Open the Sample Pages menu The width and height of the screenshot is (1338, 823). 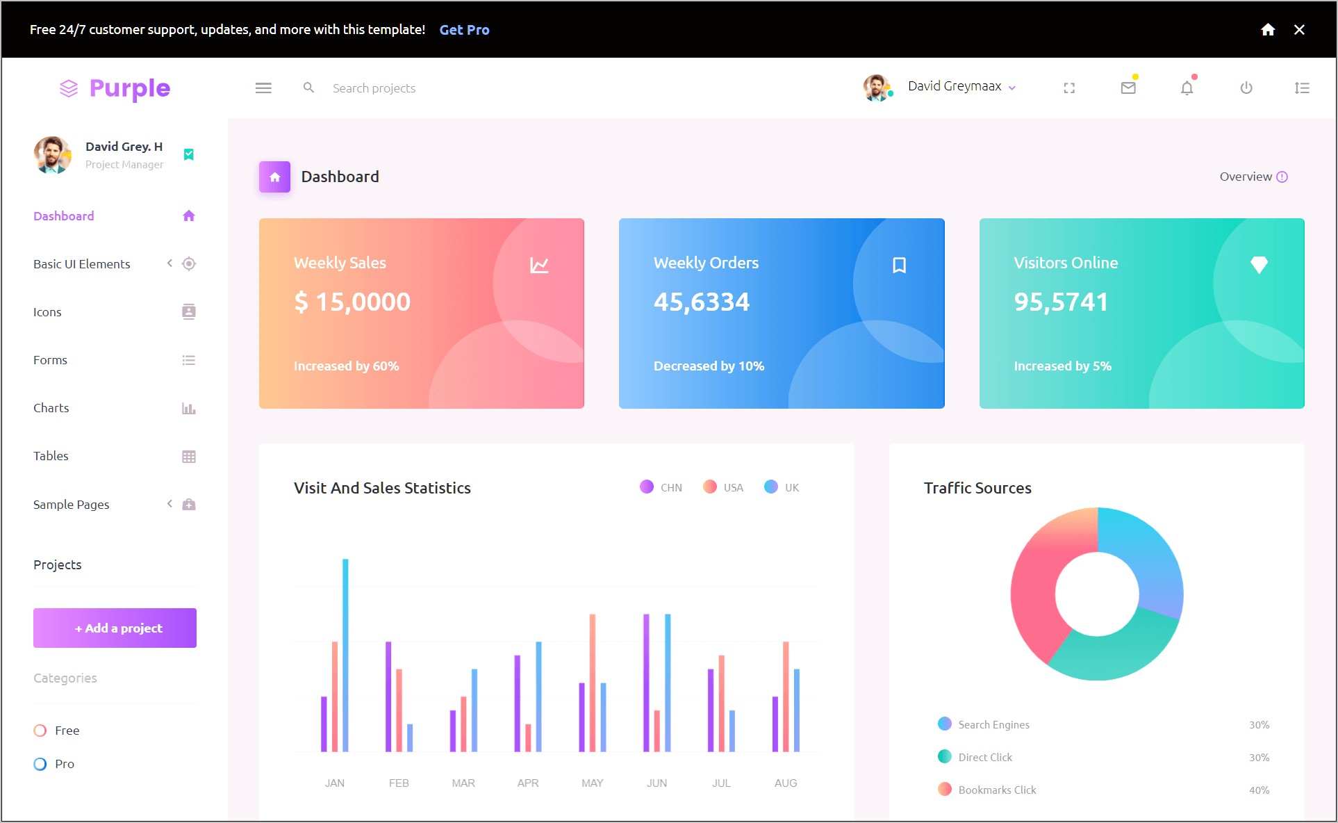tap(72, 505)
